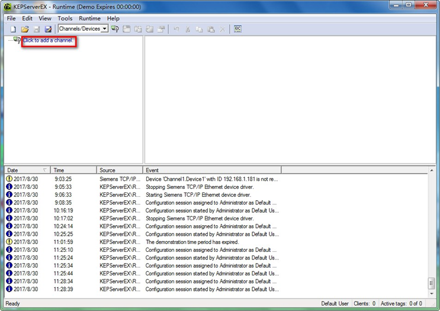Click the time cell 11:25:10
Viewport: 440px width, 311px height.
coord(63,249)
